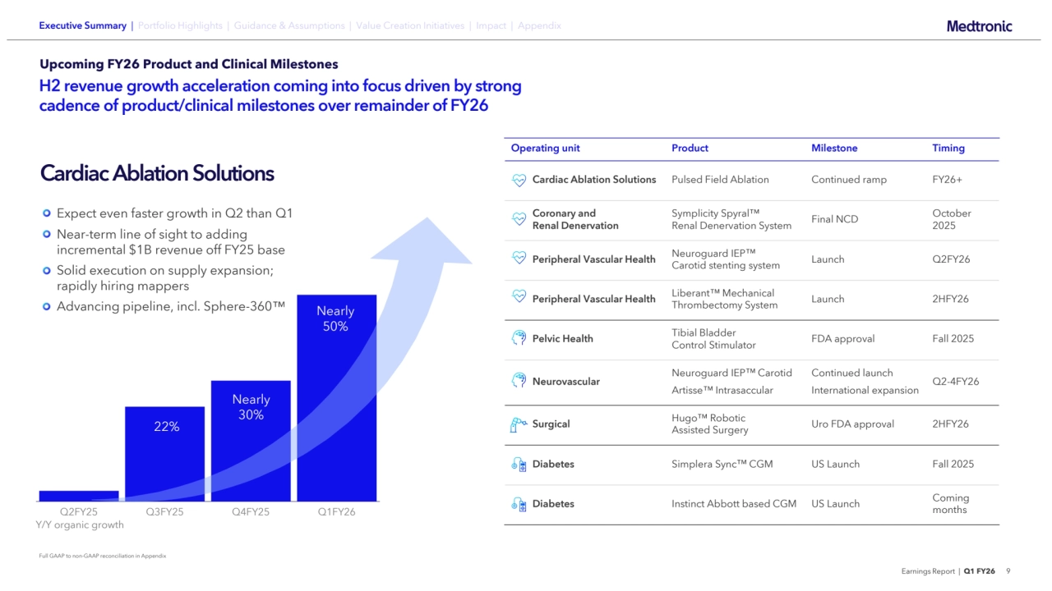The width and height of the screenshot is (1052, 591).
Task: Click 'Y/Y organic growth' axis label
Action: coord(81,525)
